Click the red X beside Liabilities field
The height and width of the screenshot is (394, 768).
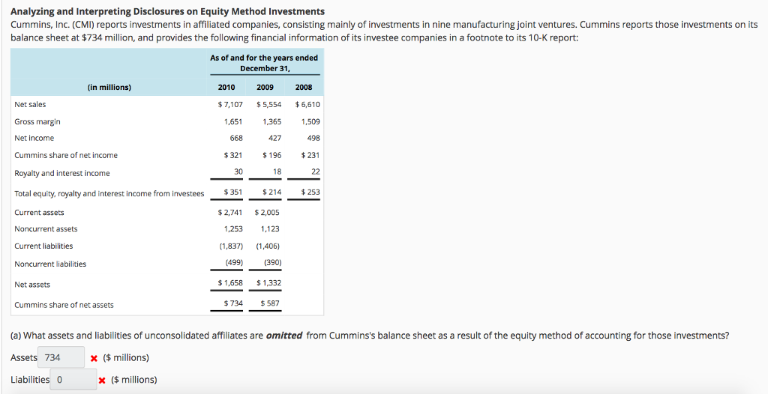tap(102, 380)
